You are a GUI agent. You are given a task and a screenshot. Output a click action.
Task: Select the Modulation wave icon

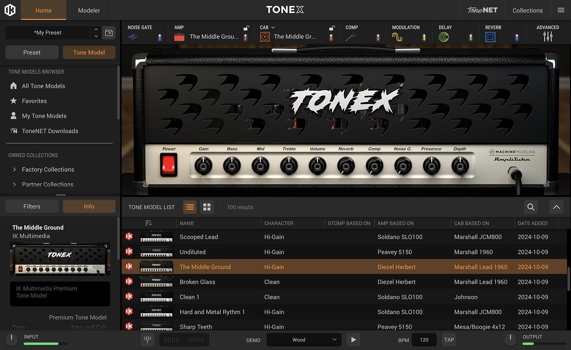point(397,37)
